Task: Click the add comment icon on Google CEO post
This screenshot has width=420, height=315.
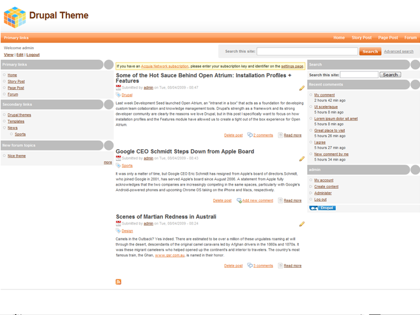Action: coord(239,200)
